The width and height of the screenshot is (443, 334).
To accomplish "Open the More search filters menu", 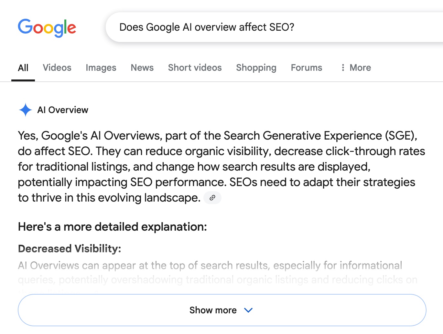I will (356, 68).
